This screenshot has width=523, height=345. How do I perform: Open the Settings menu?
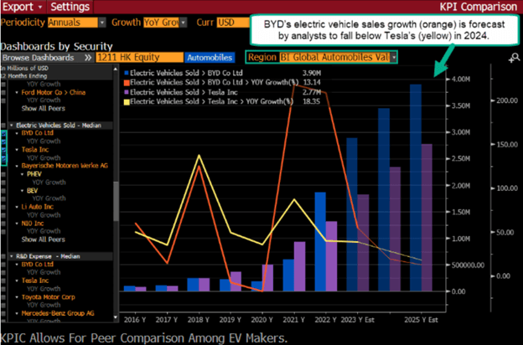pyautogui.click(x=70, y=7)
